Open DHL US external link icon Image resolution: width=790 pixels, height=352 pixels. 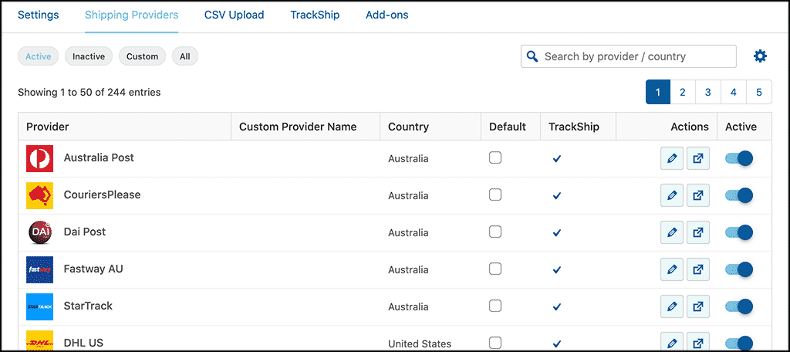(x=697, y=341)
